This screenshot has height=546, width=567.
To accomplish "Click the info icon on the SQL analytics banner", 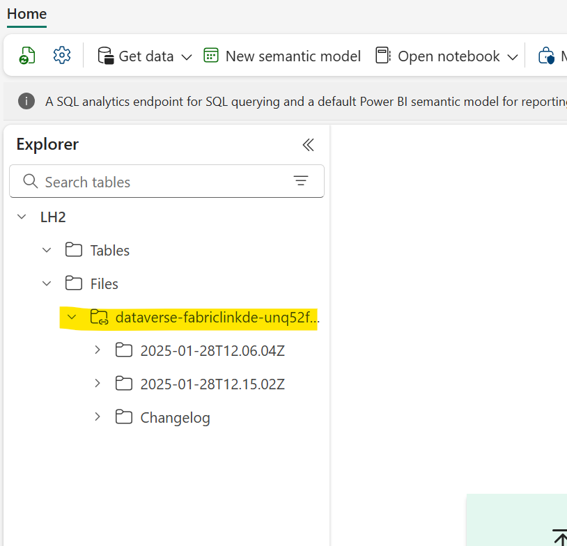I will click(x=26, y=100).
